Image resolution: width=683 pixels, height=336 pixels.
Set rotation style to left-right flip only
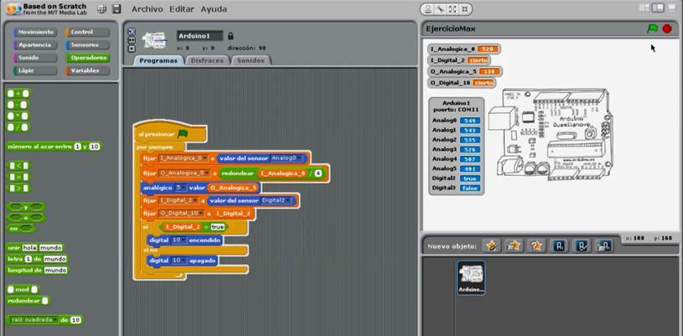pos(132,39)
